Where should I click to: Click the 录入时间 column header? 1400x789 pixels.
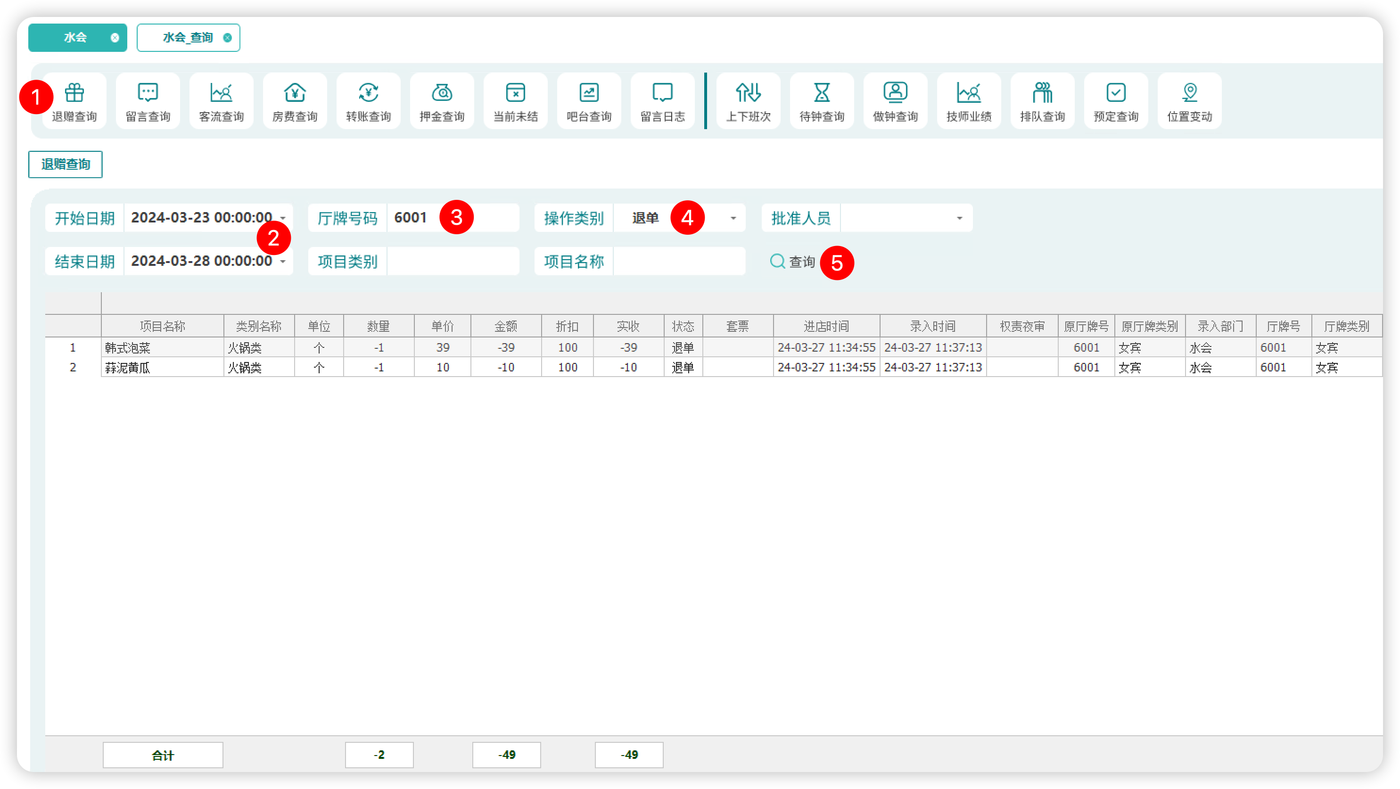[933, 326]
